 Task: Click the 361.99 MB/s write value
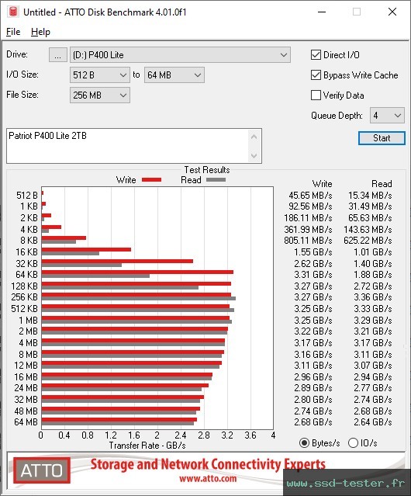[x=308, y=229]
